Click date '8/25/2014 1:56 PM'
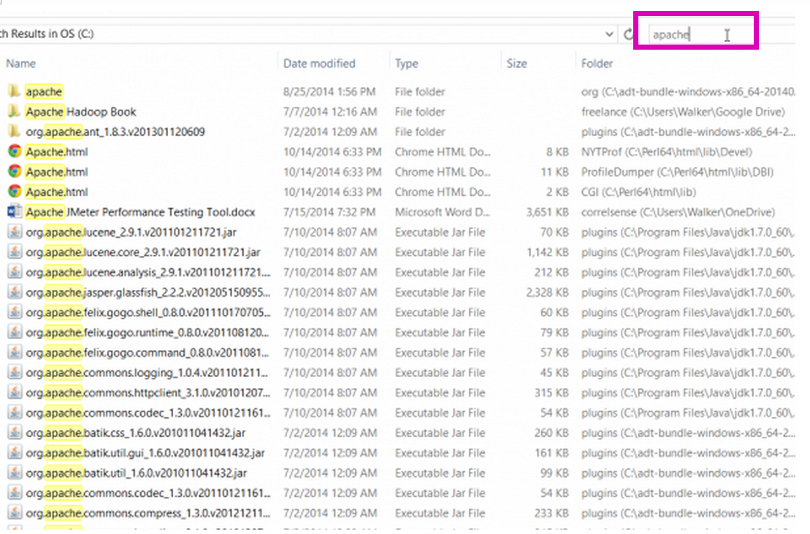 (329, 92)
